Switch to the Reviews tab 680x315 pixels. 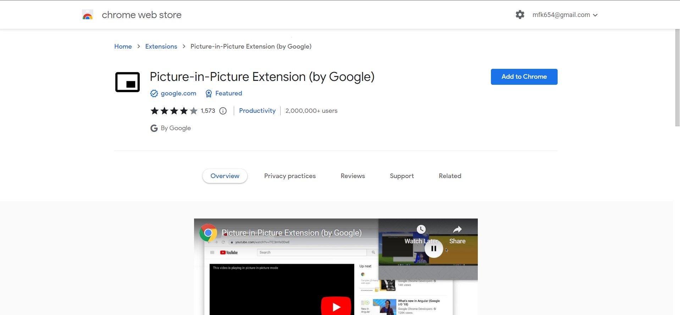[353, 176]
